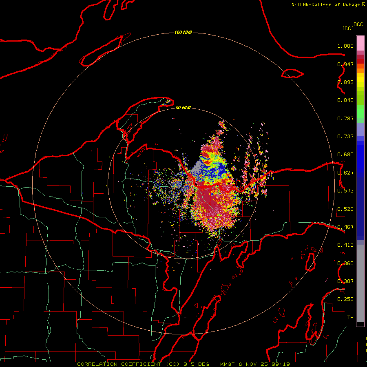The width and height of the screenshot is (367, 367).
Task: Click the Correlation Coefficient caption at the bottom
Action: pyautogui.click(x=183, y=364)
